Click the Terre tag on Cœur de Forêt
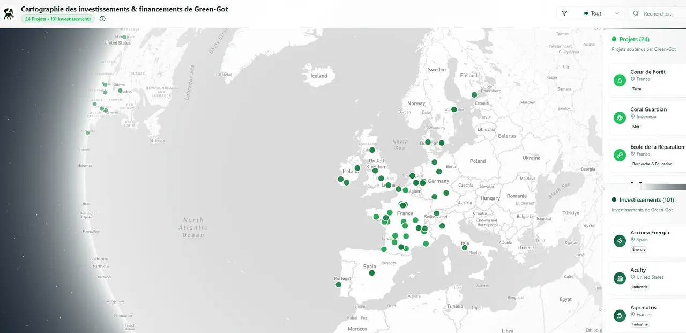The image size is (686, 333). point(637,89)
